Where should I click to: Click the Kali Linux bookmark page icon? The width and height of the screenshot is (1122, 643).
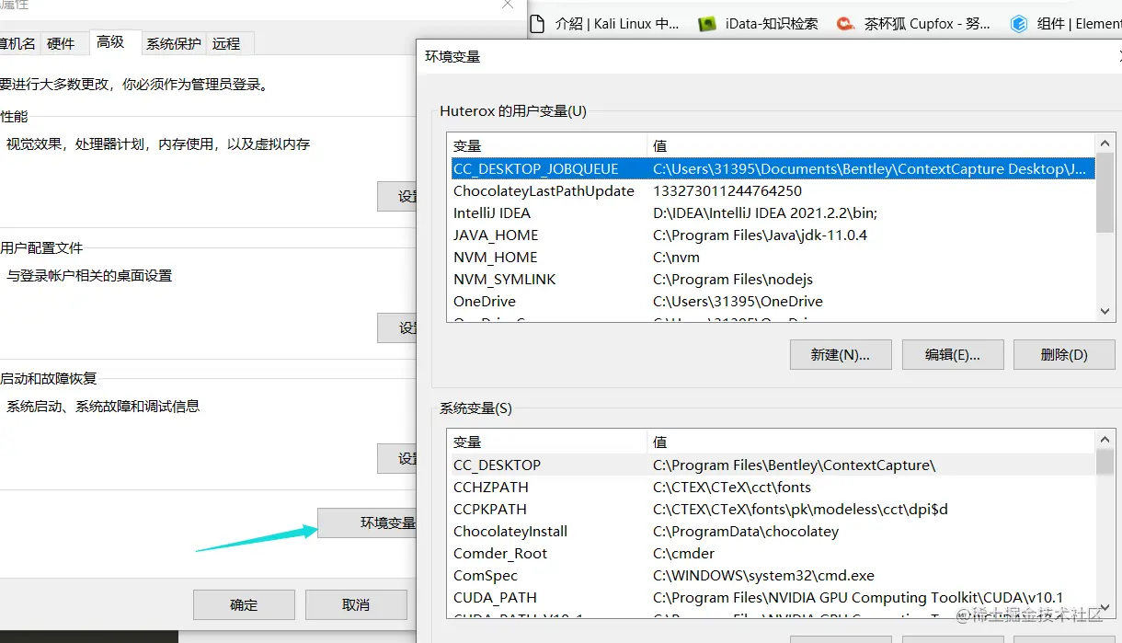click(x=539, y=24)
